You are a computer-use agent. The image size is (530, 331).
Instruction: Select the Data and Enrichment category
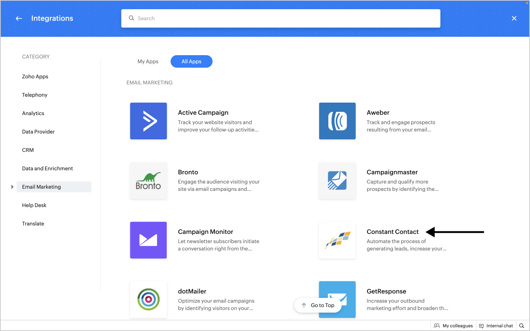coord(47,168)
